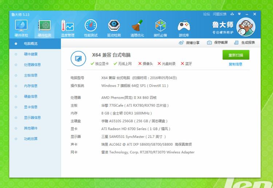Launch 性能测试 performance test gauge icon
Viewport: 273px width, 188px height.
[x=91, y=25]
